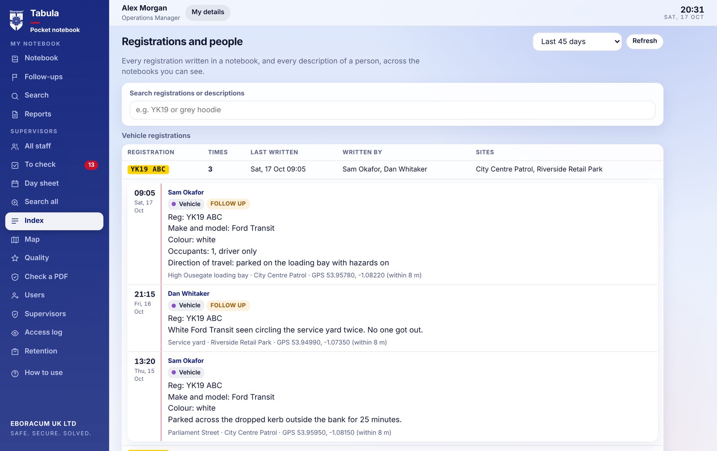Click the All staff people icon
717x451 pixels.
tap(15, 146)
